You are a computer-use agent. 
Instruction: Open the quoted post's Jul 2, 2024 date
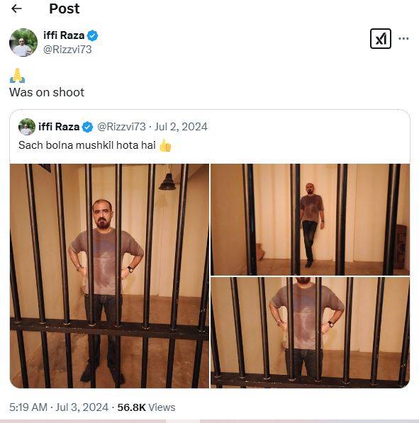tap(181, 127)
